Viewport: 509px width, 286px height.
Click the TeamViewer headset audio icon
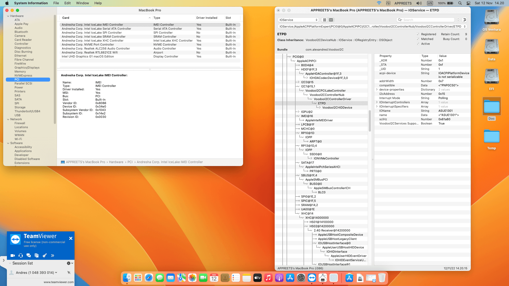pyautogui.click(x=21, y=256)
